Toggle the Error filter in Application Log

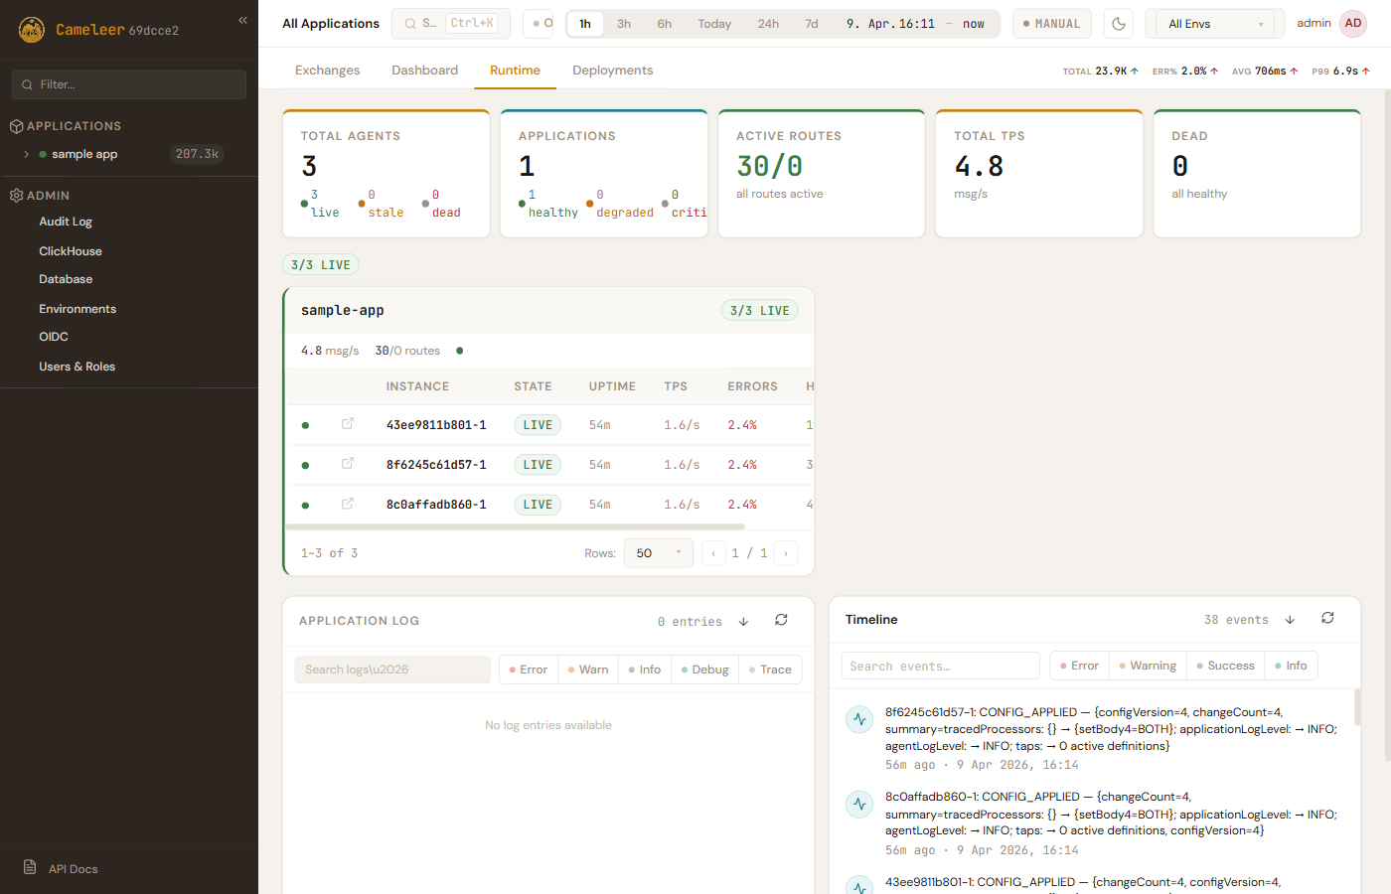(528, 670)
